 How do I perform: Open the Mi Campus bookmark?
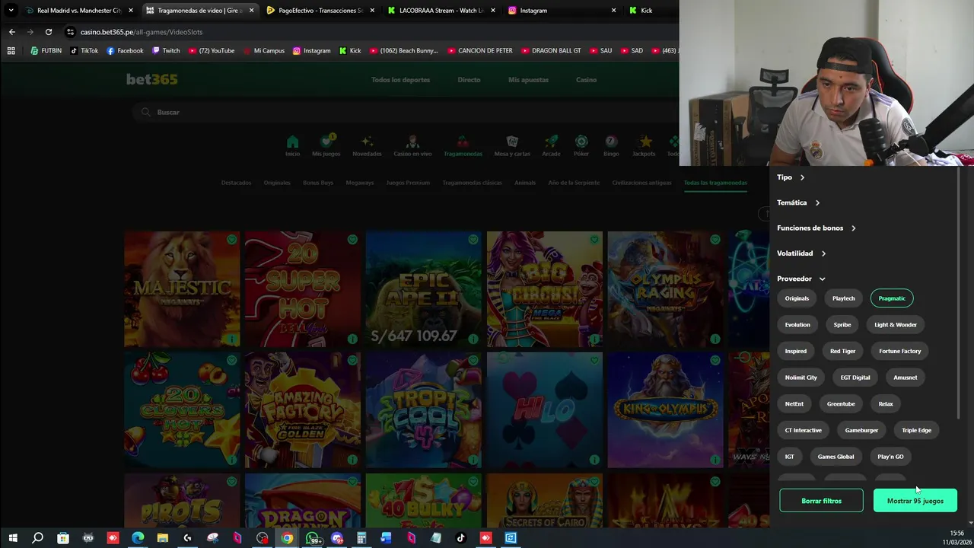click(263, 51)
